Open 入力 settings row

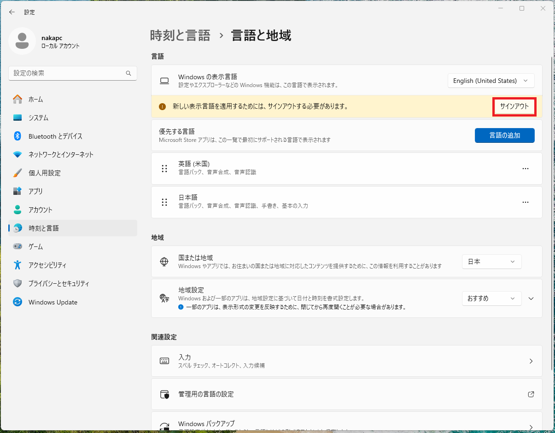346,361
